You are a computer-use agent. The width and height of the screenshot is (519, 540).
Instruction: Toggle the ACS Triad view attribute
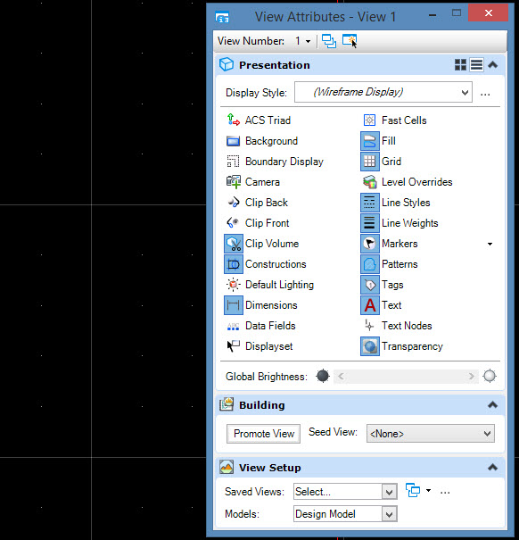click(x=234, y=120)
